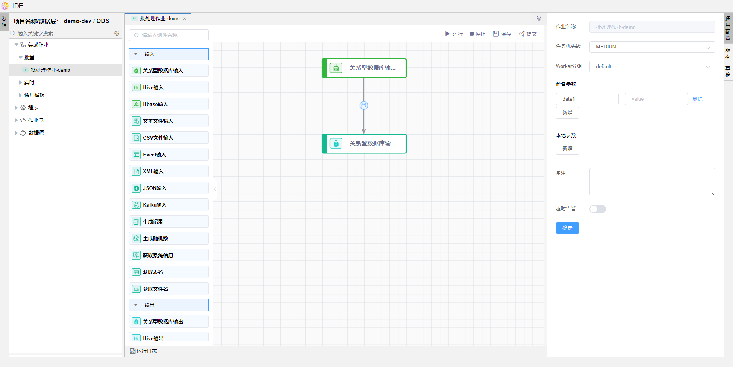Image resolution: width=733 pixels, height=367 pixels.
Task: Click the connector icon between the two nodes
Action: point(364,106)
